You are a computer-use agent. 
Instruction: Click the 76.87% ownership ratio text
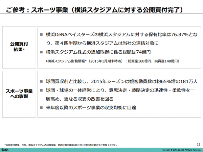pyautogui.click(x=180, y=34)
